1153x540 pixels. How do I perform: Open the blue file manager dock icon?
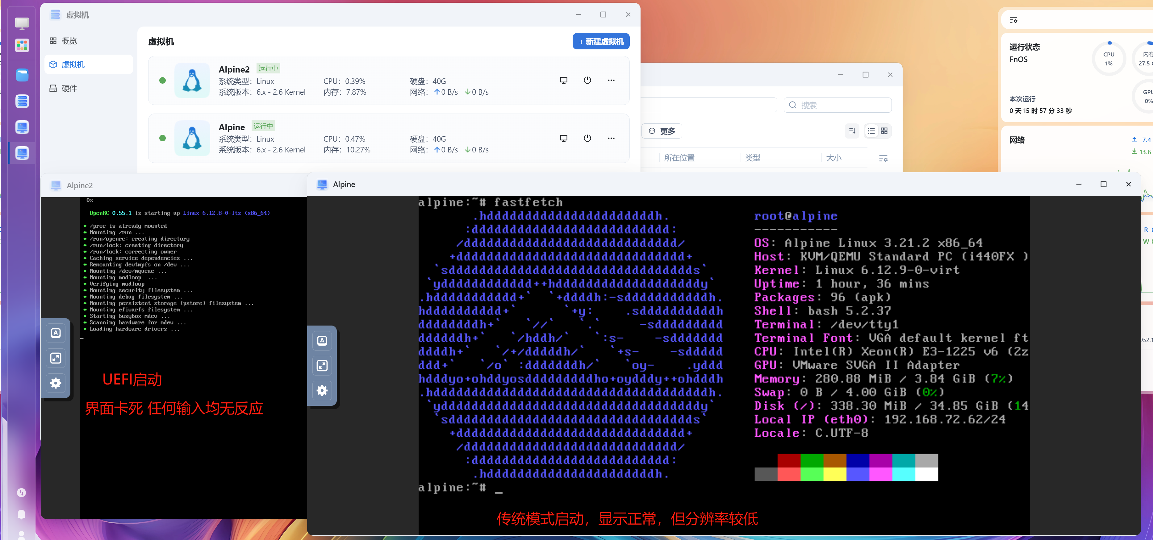click(x=22, y=75)
